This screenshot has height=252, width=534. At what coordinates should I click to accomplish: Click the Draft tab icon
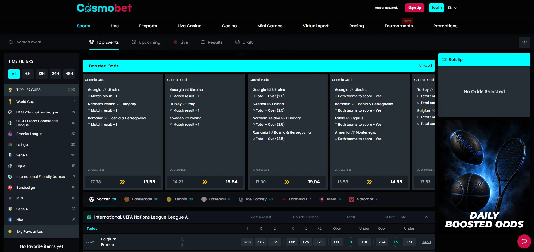[238, 42]
